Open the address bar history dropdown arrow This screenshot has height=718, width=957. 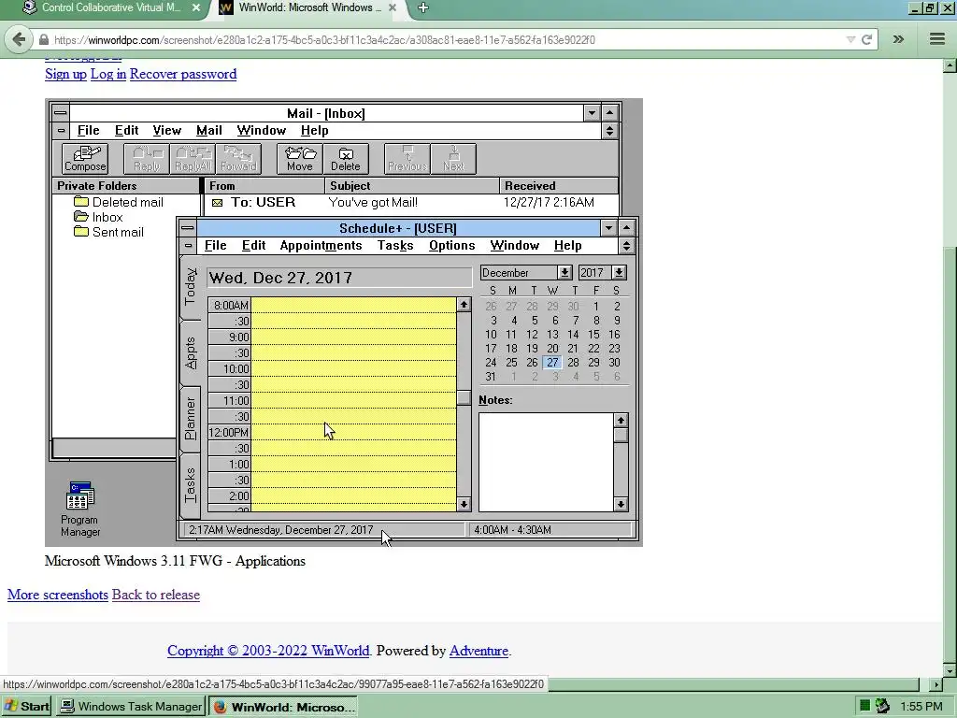tap(850, 39)
